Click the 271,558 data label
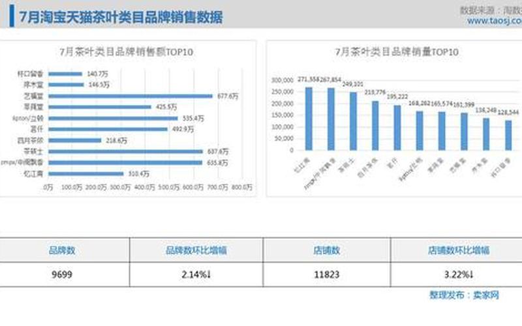The height and width of the screenshot is (326, 522). point(308,80)
